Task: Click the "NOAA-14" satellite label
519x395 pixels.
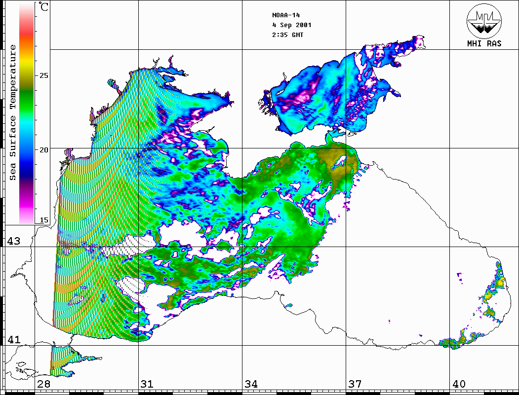Action: tap(286, 15)
